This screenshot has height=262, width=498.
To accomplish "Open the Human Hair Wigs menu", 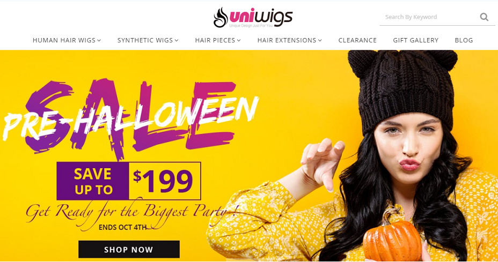I will coord(64,40).
